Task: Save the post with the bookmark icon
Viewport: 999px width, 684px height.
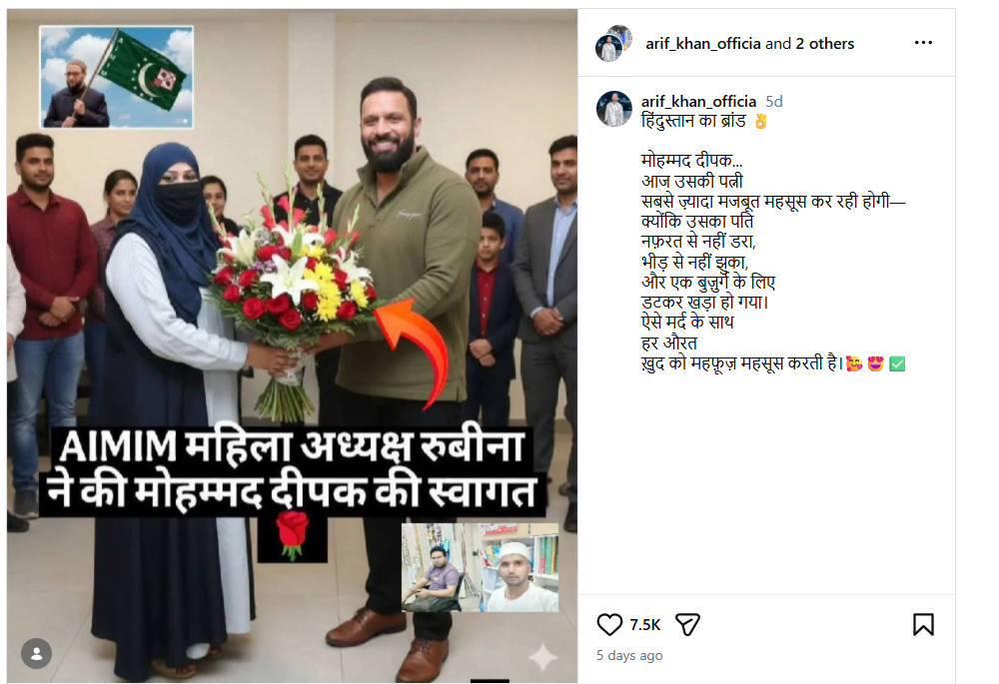Action: click(x=923, y=625)
